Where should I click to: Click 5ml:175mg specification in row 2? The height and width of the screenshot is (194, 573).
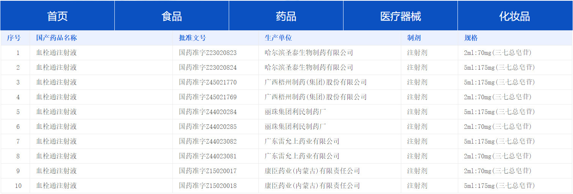[x=499, y=67]
